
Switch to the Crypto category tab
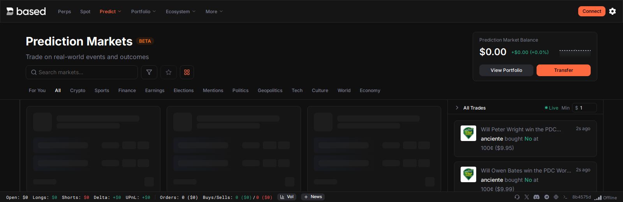click(77, 91)
